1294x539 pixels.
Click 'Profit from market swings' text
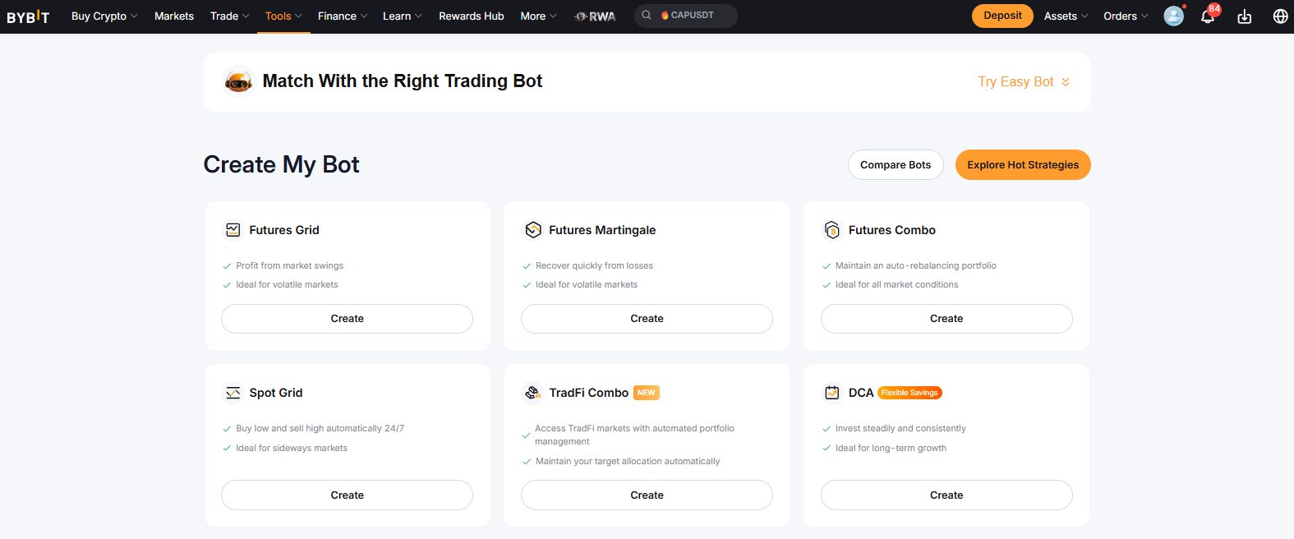290,265
